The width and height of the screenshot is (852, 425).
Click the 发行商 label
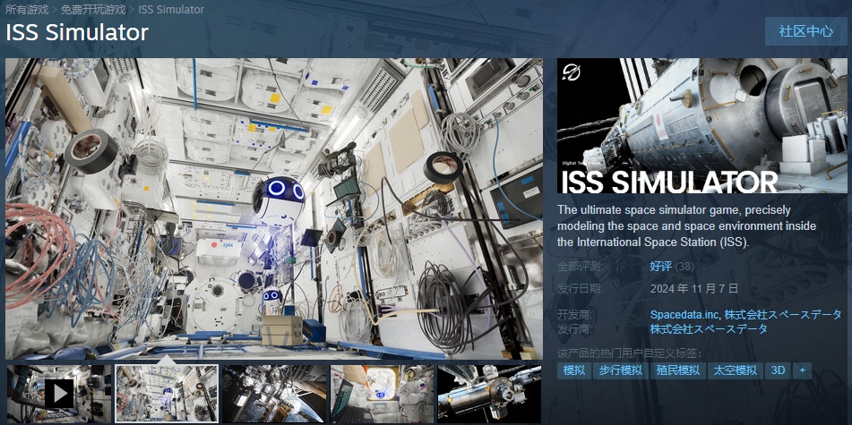tap(574, 329)
